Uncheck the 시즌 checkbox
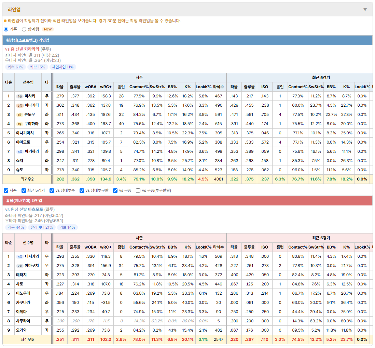The width and height of the screenshot is (375, 348). click(x=6, y=190)
